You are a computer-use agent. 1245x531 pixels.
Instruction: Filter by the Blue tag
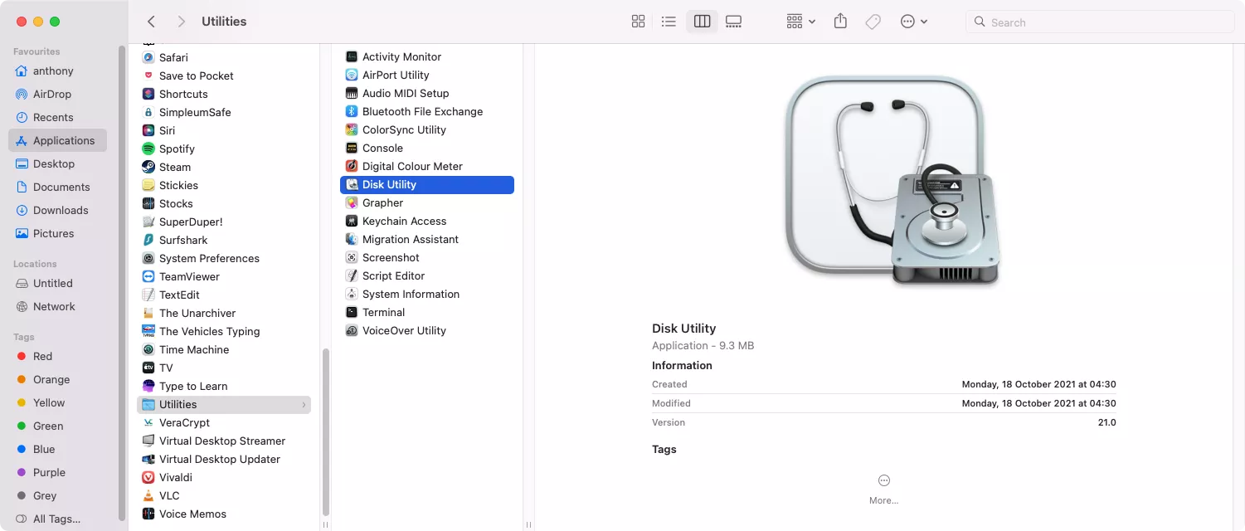click(x=57, y=449)
